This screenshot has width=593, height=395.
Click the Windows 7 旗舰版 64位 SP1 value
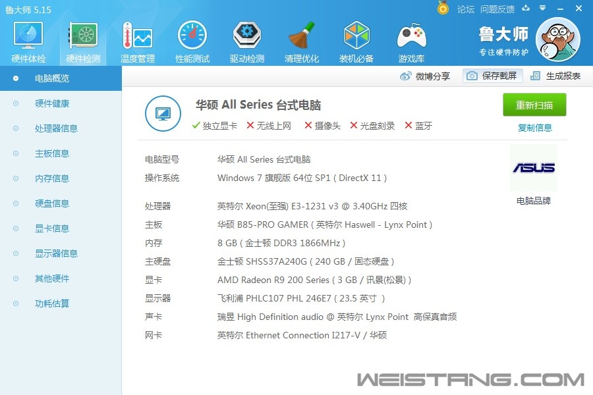302,178
